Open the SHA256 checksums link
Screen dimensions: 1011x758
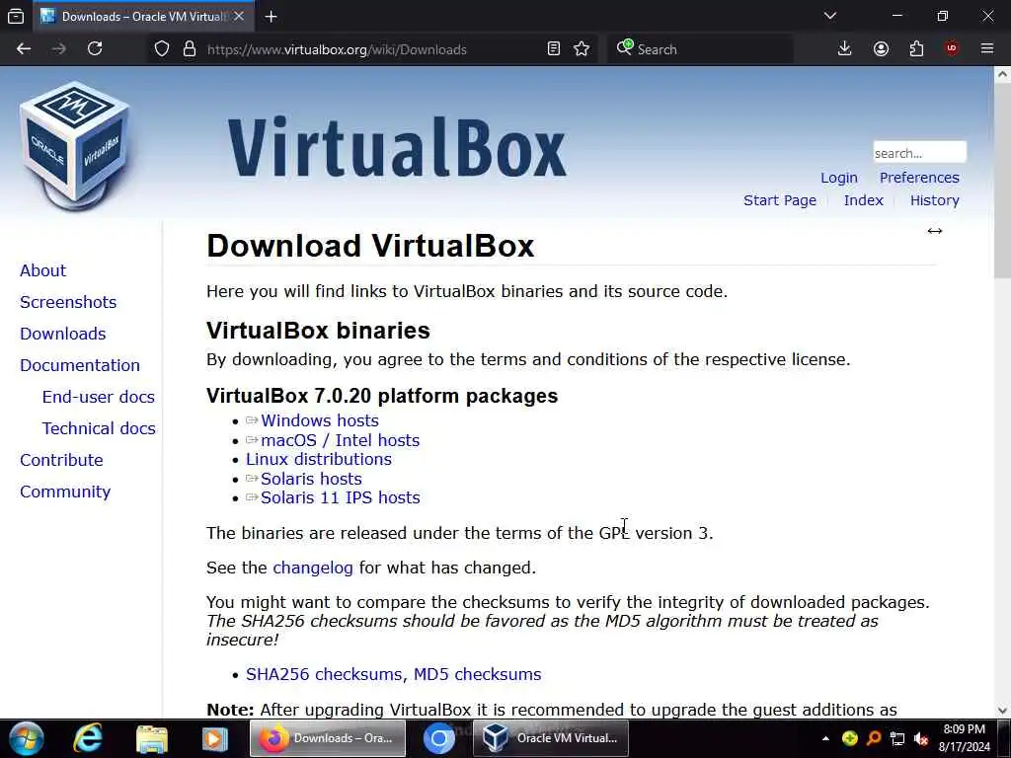point(325,674)
